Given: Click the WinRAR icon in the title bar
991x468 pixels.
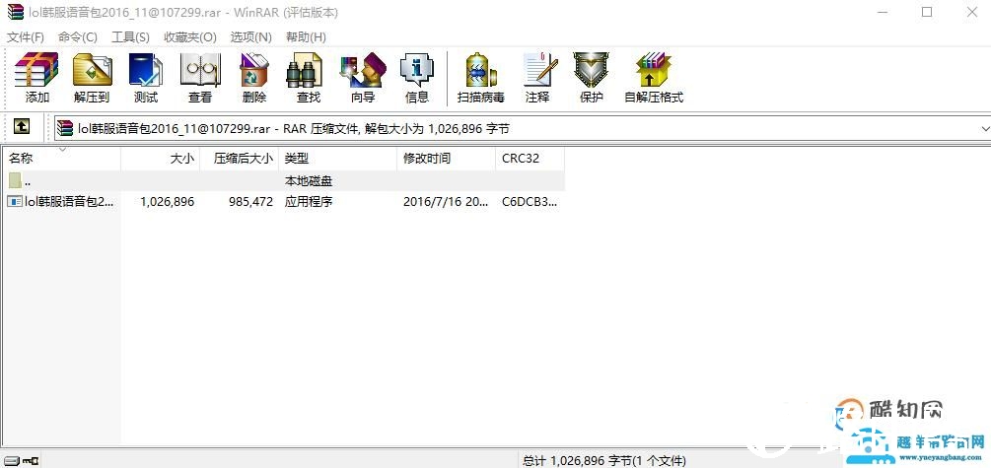Looking at the screenshot, I should tap(15, 12).
